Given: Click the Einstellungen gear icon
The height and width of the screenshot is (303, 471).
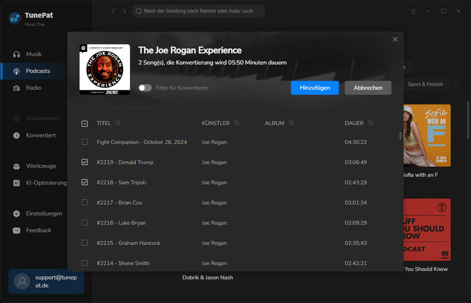Looking at the screenshot, I should [17, 213].
